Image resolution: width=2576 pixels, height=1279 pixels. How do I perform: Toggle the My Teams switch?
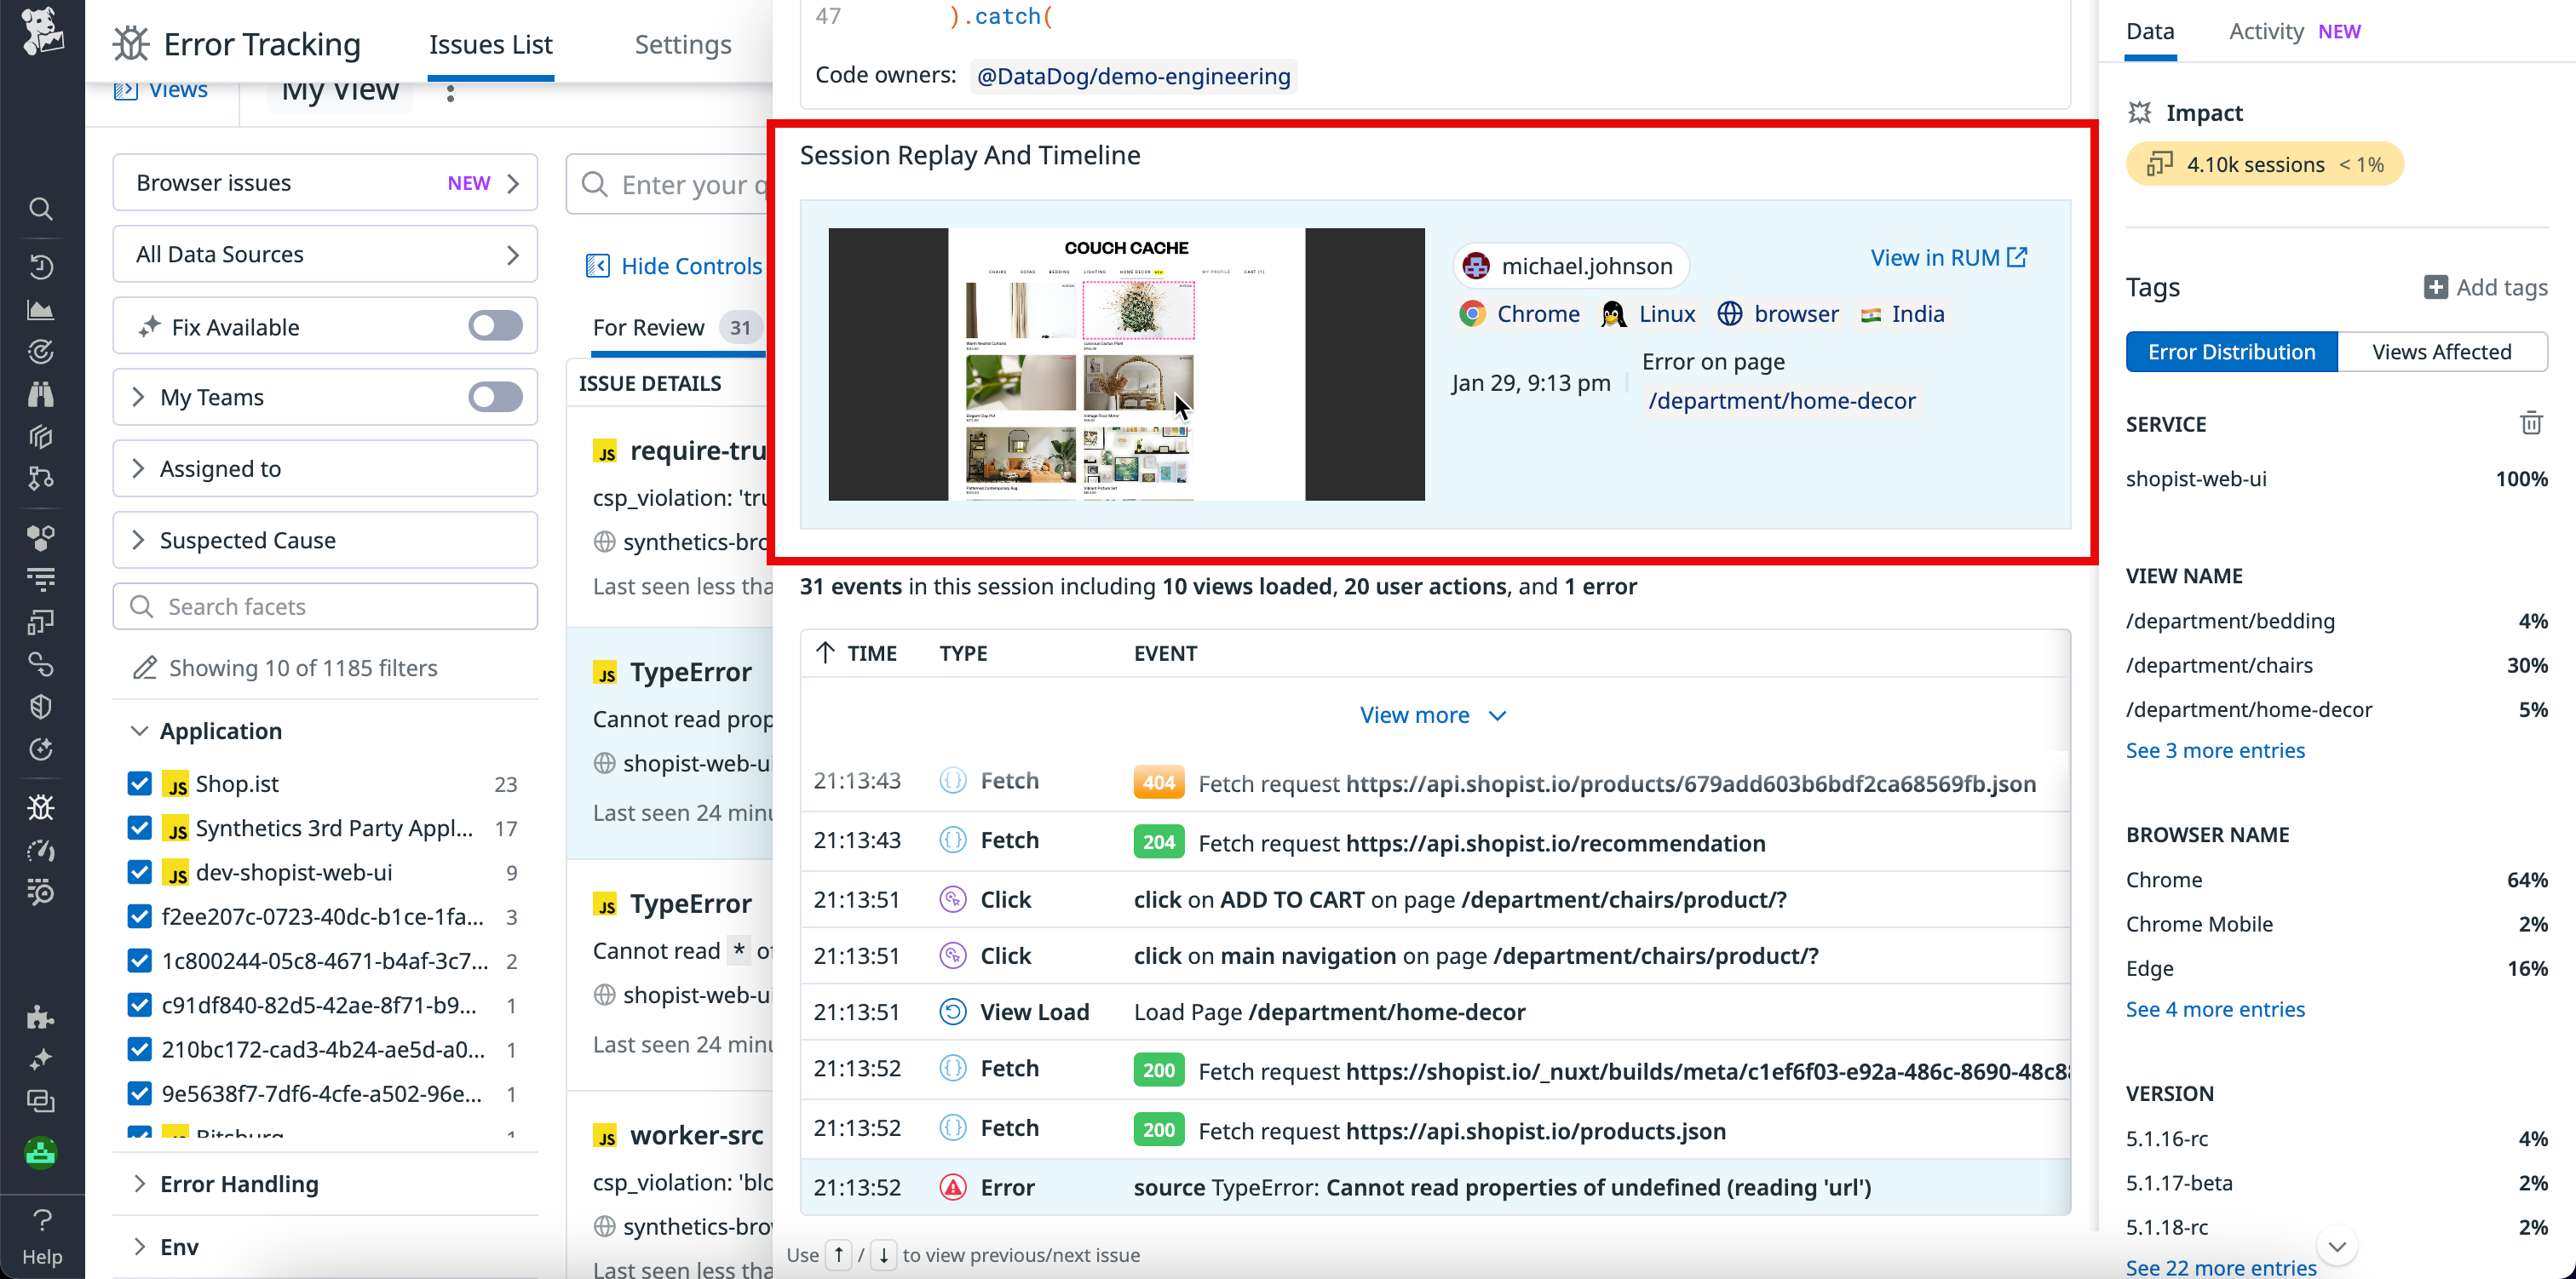[x=495, y=397]
